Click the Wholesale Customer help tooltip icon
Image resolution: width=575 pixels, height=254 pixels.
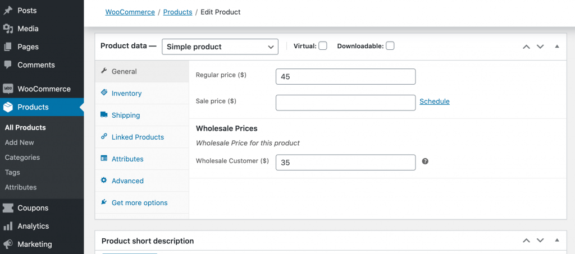(425, 161)
